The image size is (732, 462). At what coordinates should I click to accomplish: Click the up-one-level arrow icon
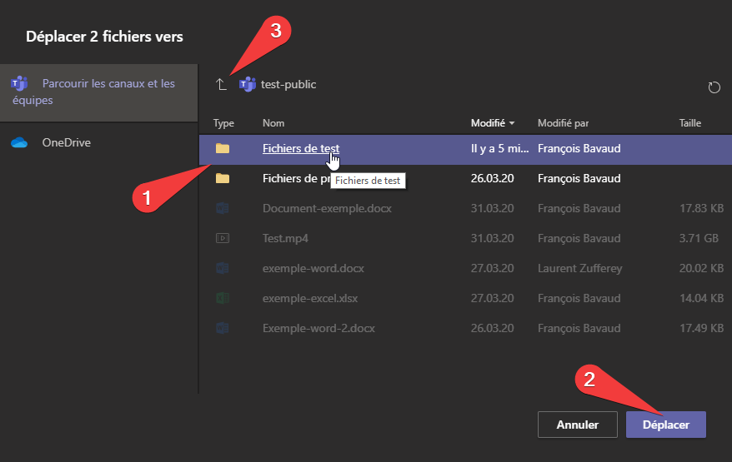click(x=221, y=84)
